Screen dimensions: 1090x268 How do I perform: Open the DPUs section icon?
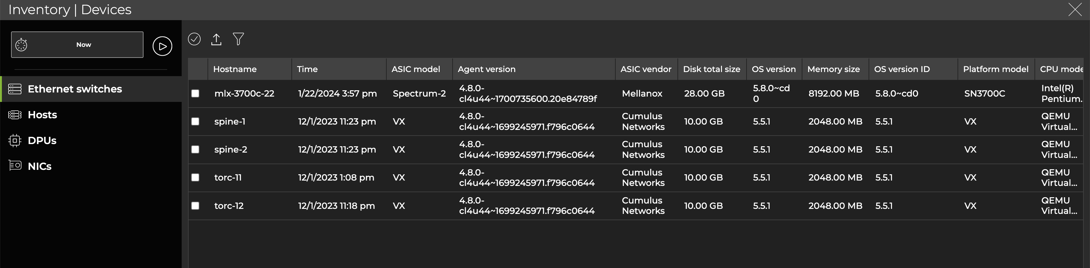15,140
